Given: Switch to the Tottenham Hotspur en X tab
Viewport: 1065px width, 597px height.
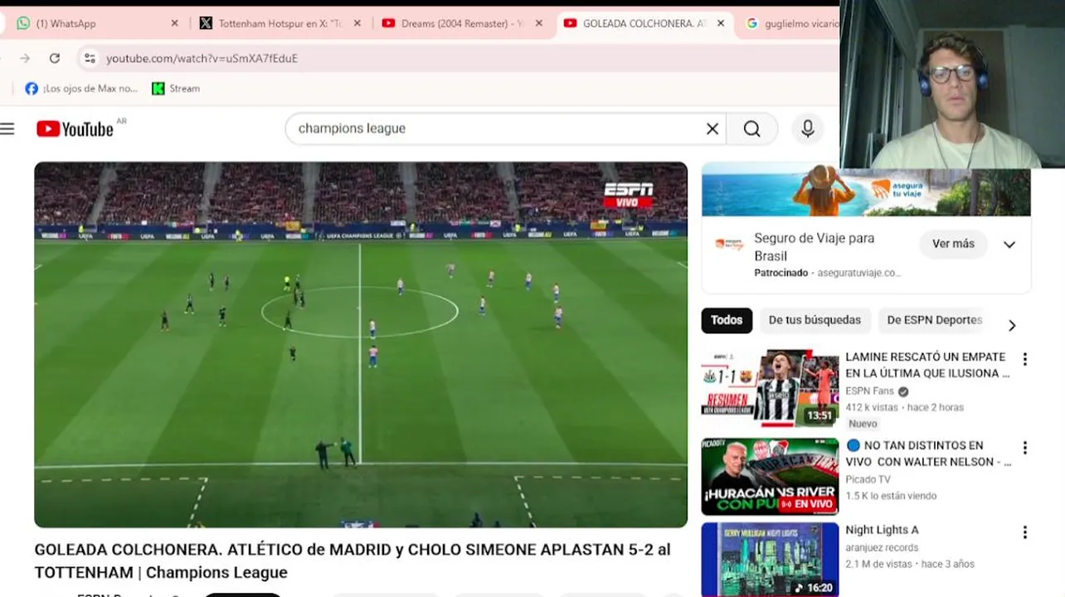Looking at the screenshot, I should pos(279,23).
